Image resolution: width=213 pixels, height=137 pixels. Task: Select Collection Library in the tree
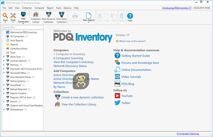[x=17, y=49]
